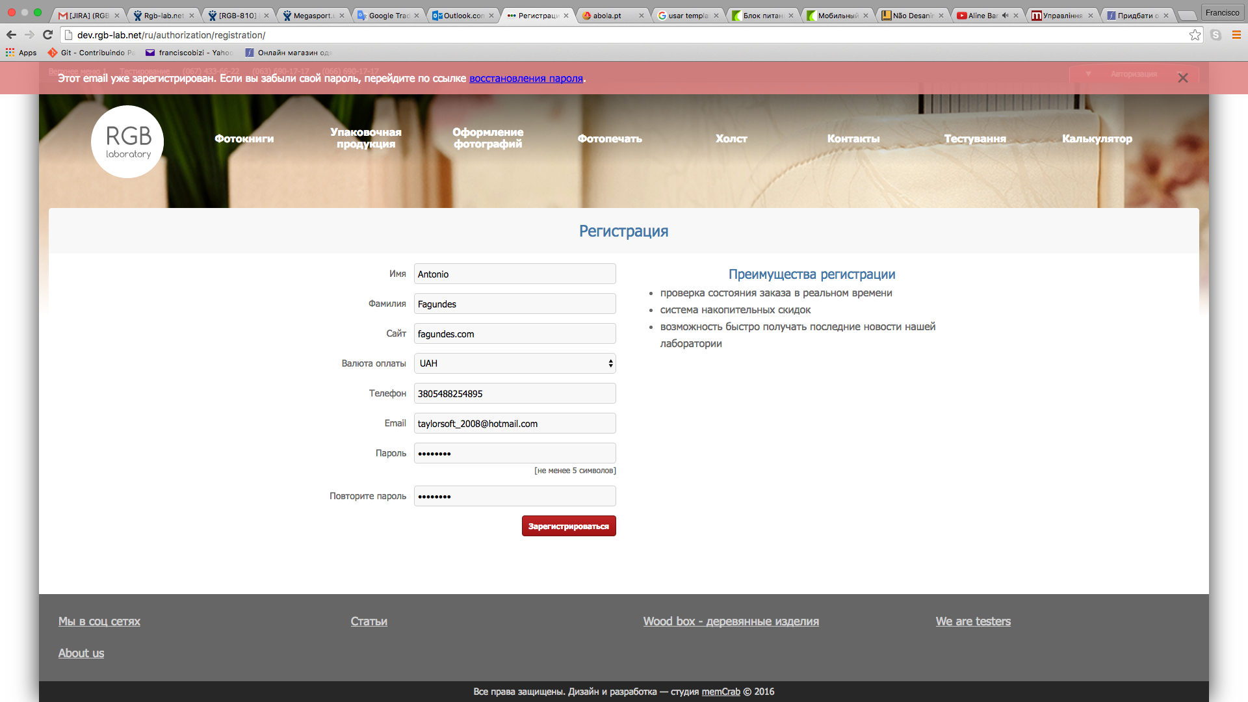Click the RGB laboratory logo
This screenshot has height=702, width=1248.
[127, 142]
